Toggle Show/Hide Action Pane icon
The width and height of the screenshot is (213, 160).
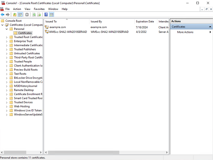[x=52, y=14]
